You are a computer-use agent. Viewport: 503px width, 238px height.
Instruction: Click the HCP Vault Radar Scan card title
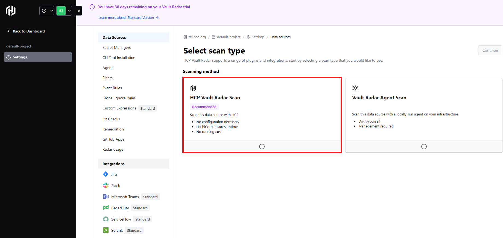pyautogui.click(x=215, y=98)
